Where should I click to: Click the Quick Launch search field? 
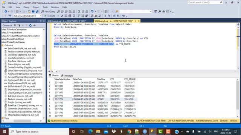click(205, 3)
